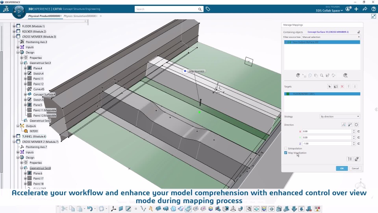Click the highlighted mapping tool in bottom toolbar
Screen dimensions: 378x213
188,209
